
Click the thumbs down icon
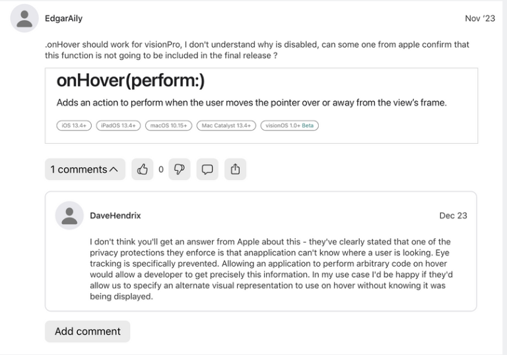179,170
